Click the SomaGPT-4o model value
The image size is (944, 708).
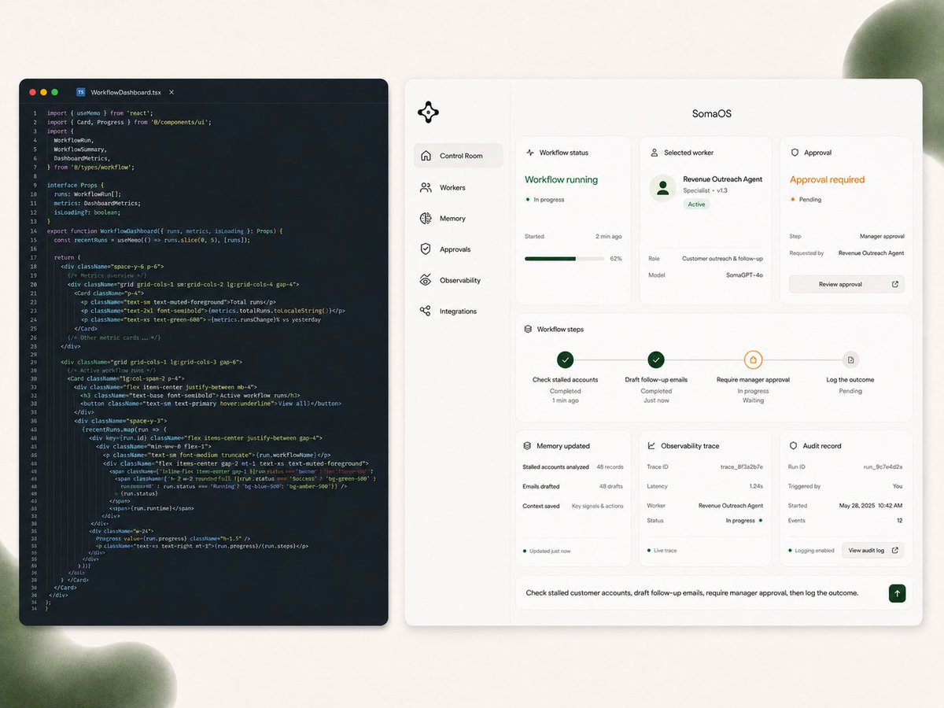[744, 275]
